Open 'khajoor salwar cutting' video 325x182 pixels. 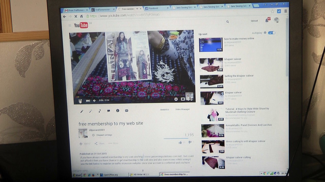tap(238, 157)
